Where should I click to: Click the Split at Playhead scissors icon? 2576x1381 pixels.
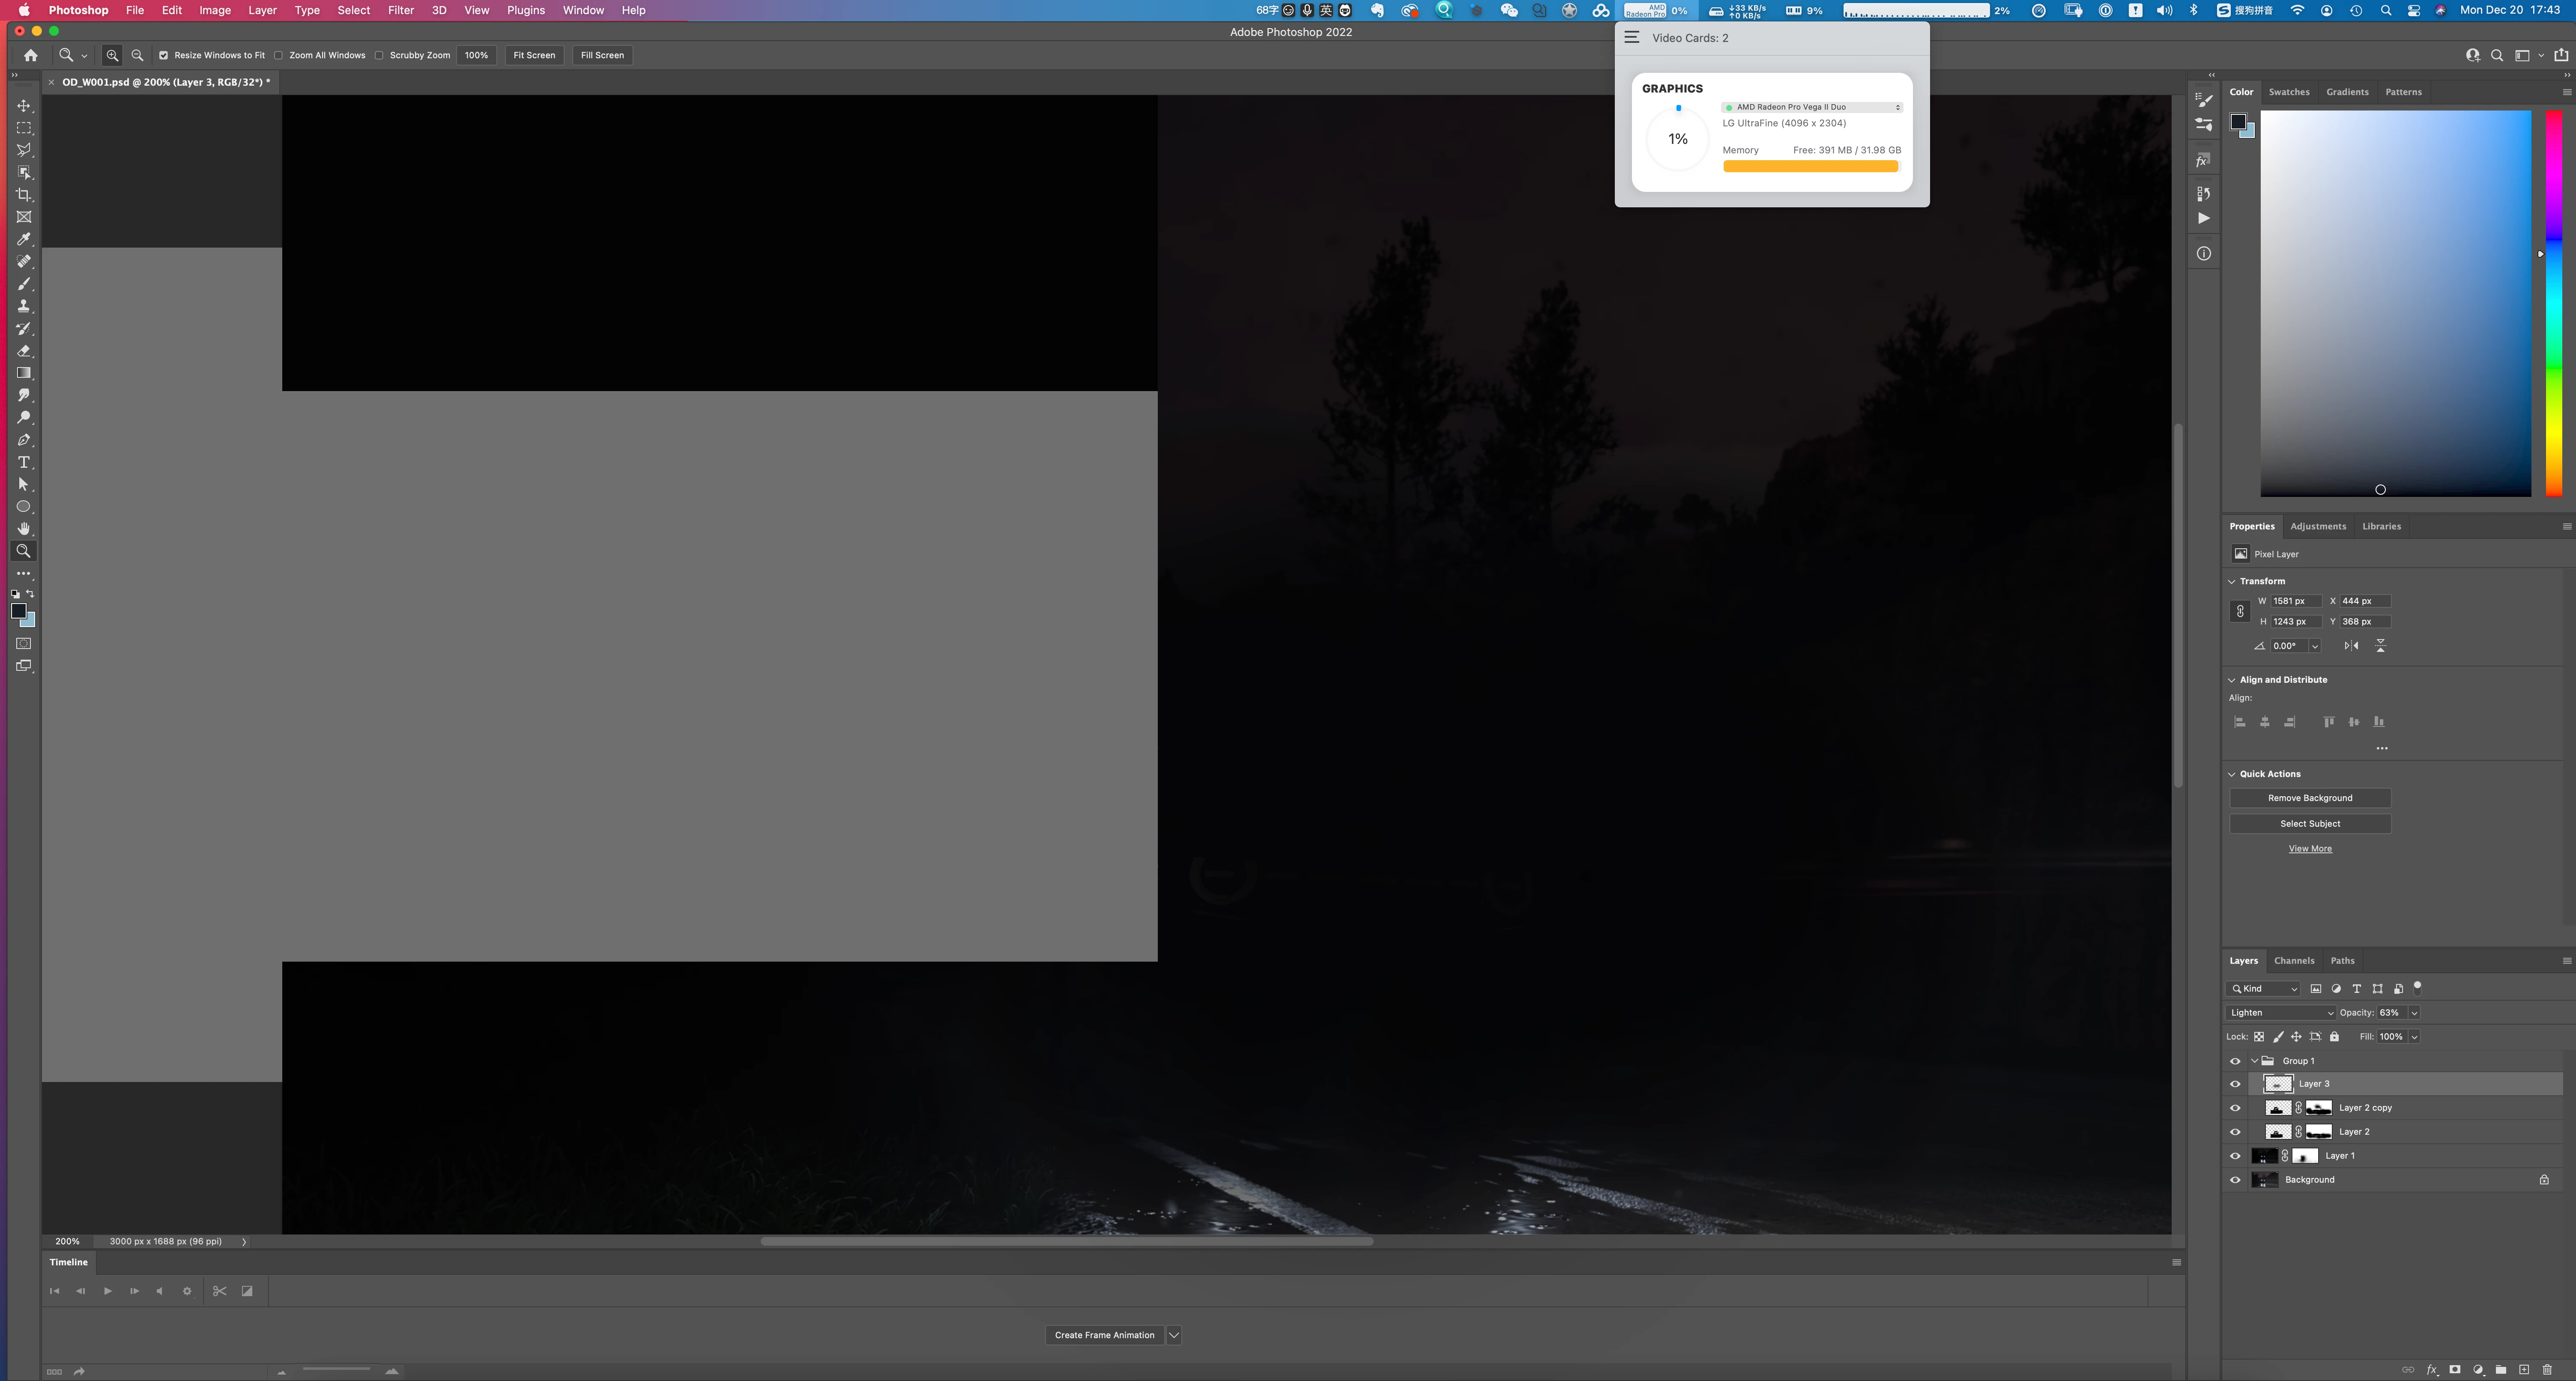[x=219, y=1291]
